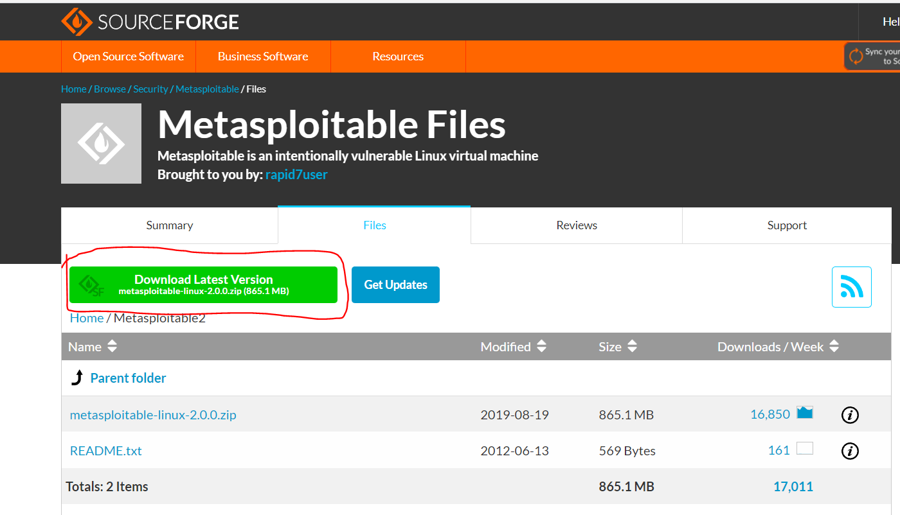
Task: Open download stats chart for README.txt
Action: (x=805, y=448)
